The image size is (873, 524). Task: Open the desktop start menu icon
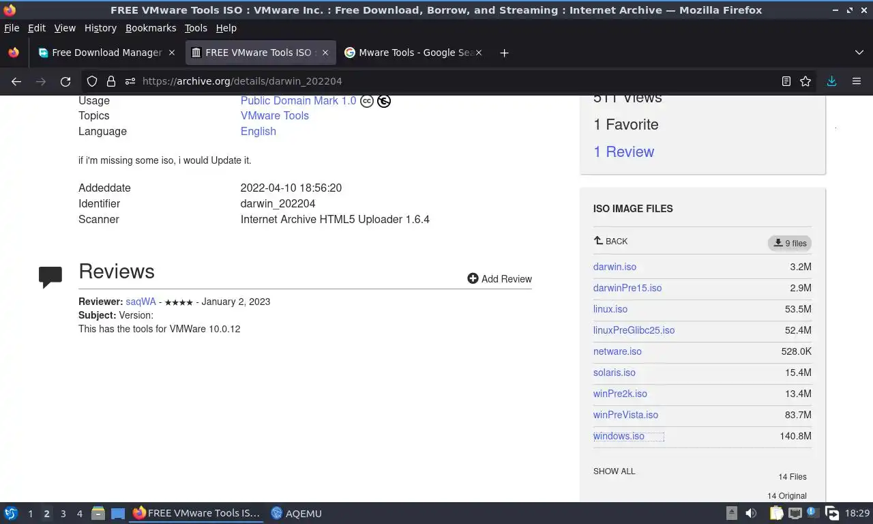pyautogui.click(x=11, y=513)
